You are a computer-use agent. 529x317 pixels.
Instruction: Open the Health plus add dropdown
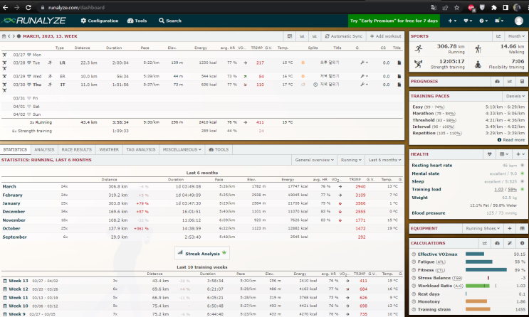[x=520, y=154]
